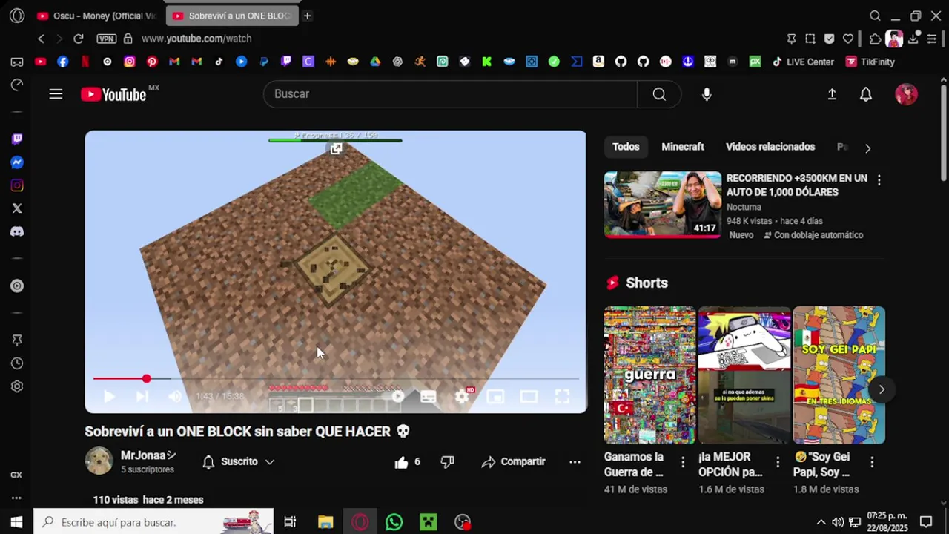
Task: Skip to the next video
Action: coord(142,397)
